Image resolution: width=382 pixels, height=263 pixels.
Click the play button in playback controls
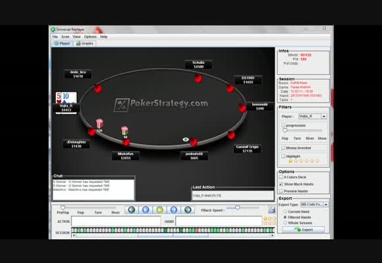pyautogui.click(x=159, y=210)
